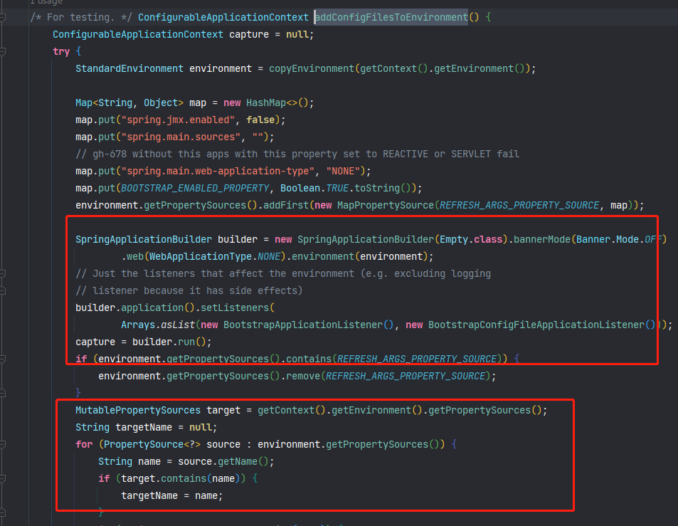Click Boolean.TRUE in the map.put line
The width and height of the screenshot is (678, 526).
(314, 188)
